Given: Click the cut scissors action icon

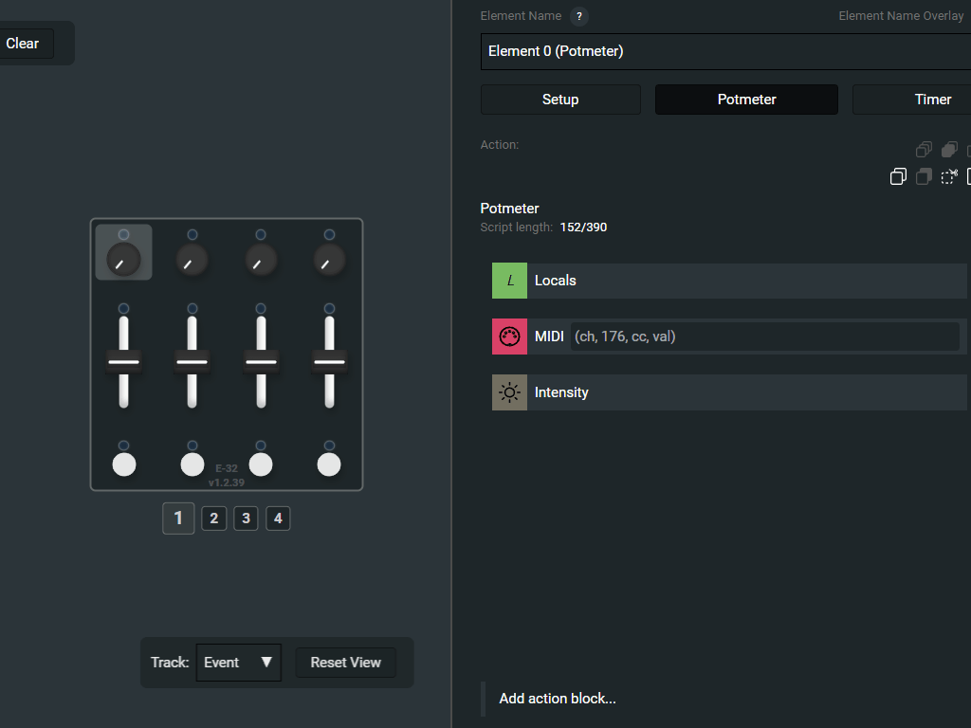Looking at the screenshot, I should pyautogui.click(x=949, y=176).
